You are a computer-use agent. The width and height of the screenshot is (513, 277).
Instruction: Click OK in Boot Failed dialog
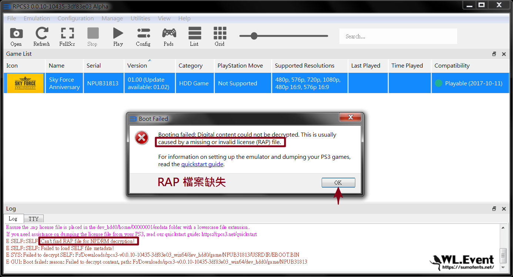(338, 182)
